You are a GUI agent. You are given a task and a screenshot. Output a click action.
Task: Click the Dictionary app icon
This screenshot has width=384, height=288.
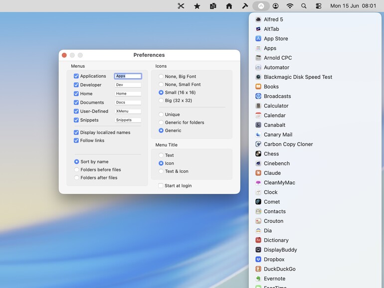pos(258,240)
